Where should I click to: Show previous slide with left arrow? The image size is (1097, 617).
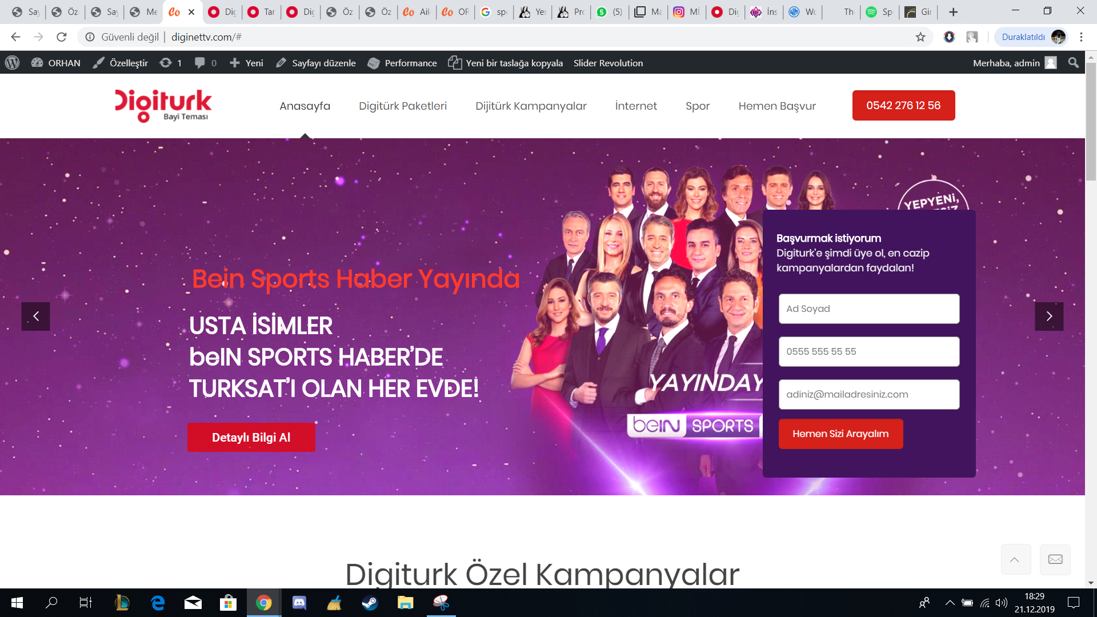[36, 316]
